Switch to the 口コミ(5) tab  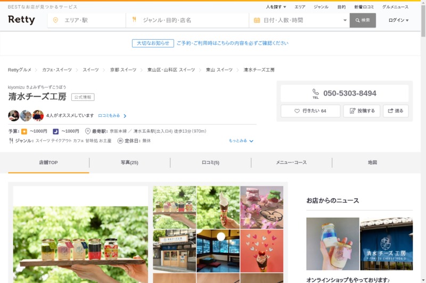tap(210, 162)
